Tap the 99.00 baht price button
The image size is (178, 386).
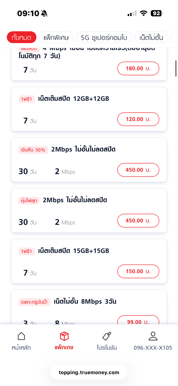138,321
